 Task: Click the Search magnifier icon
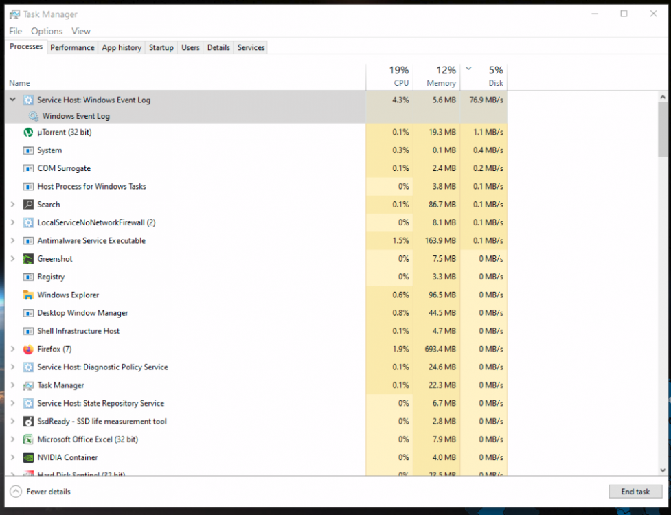pyautogui.click(x=28, y=205)
